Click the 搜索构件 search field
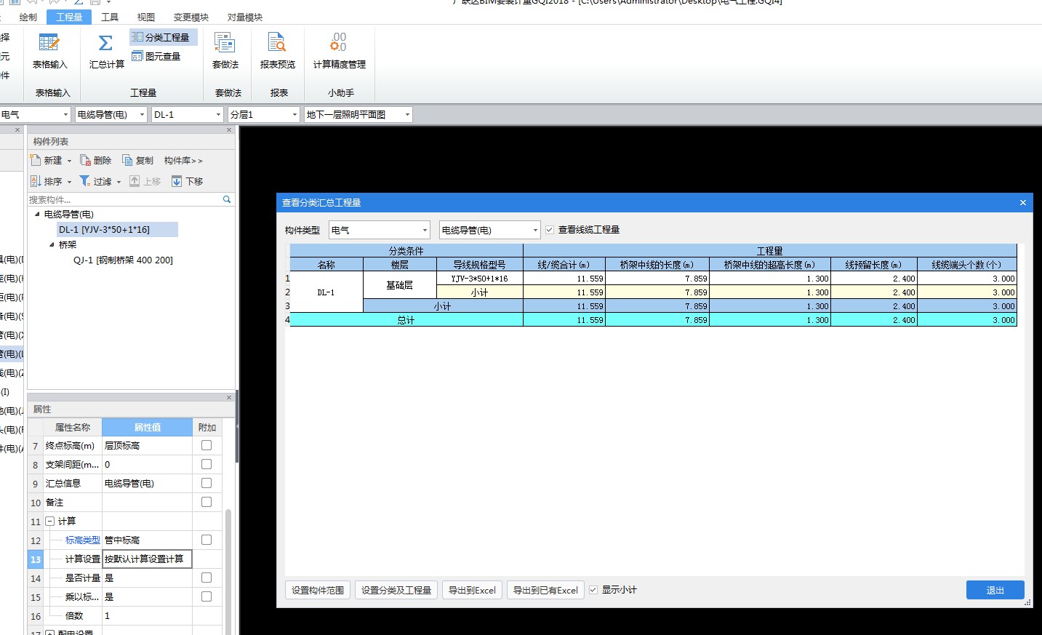The image size is (1042, 635). coord(124,199)
